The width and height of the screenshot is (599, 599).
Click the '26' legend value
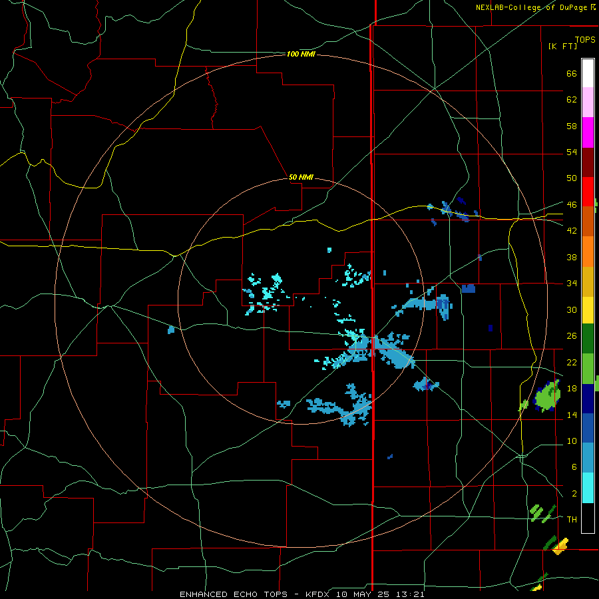coord(572,336)
